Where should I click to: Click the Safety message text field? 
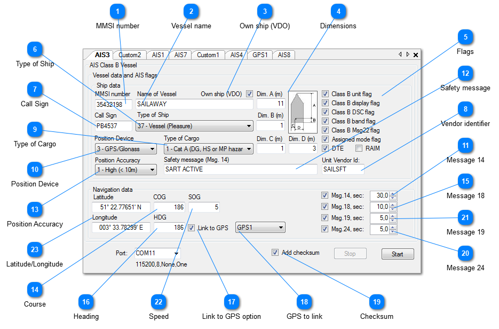click(240, 169)
